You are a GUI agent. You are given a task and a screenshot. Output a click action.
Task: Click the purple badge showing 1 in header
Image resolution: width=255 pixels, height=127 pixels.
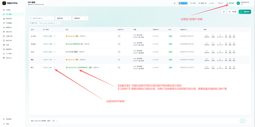[221, 3]
